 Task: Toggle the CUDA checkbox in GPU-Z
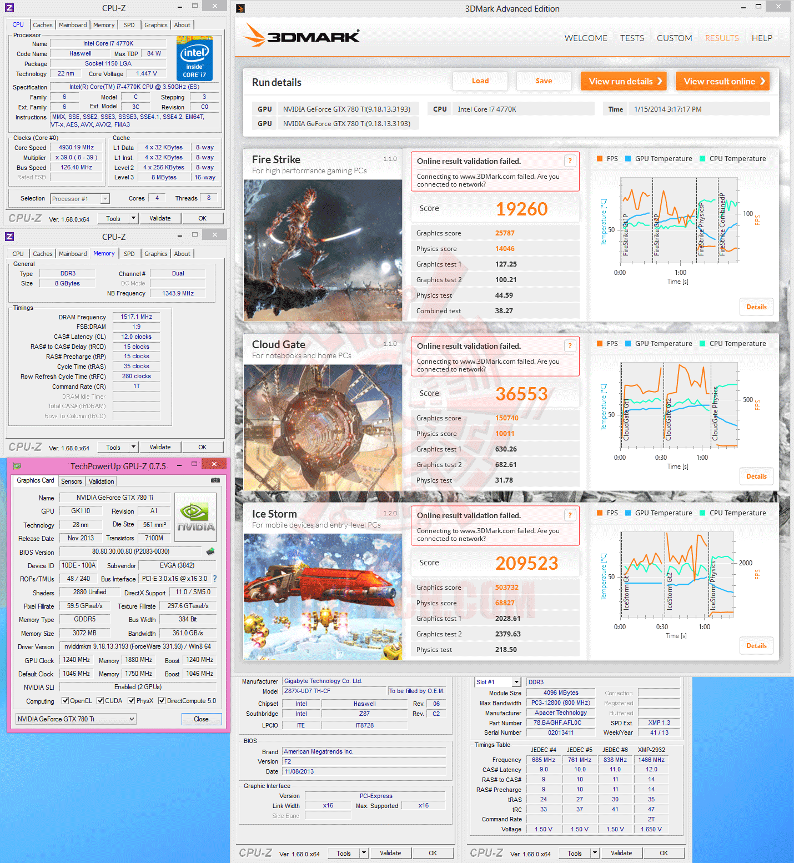(100, 701)
